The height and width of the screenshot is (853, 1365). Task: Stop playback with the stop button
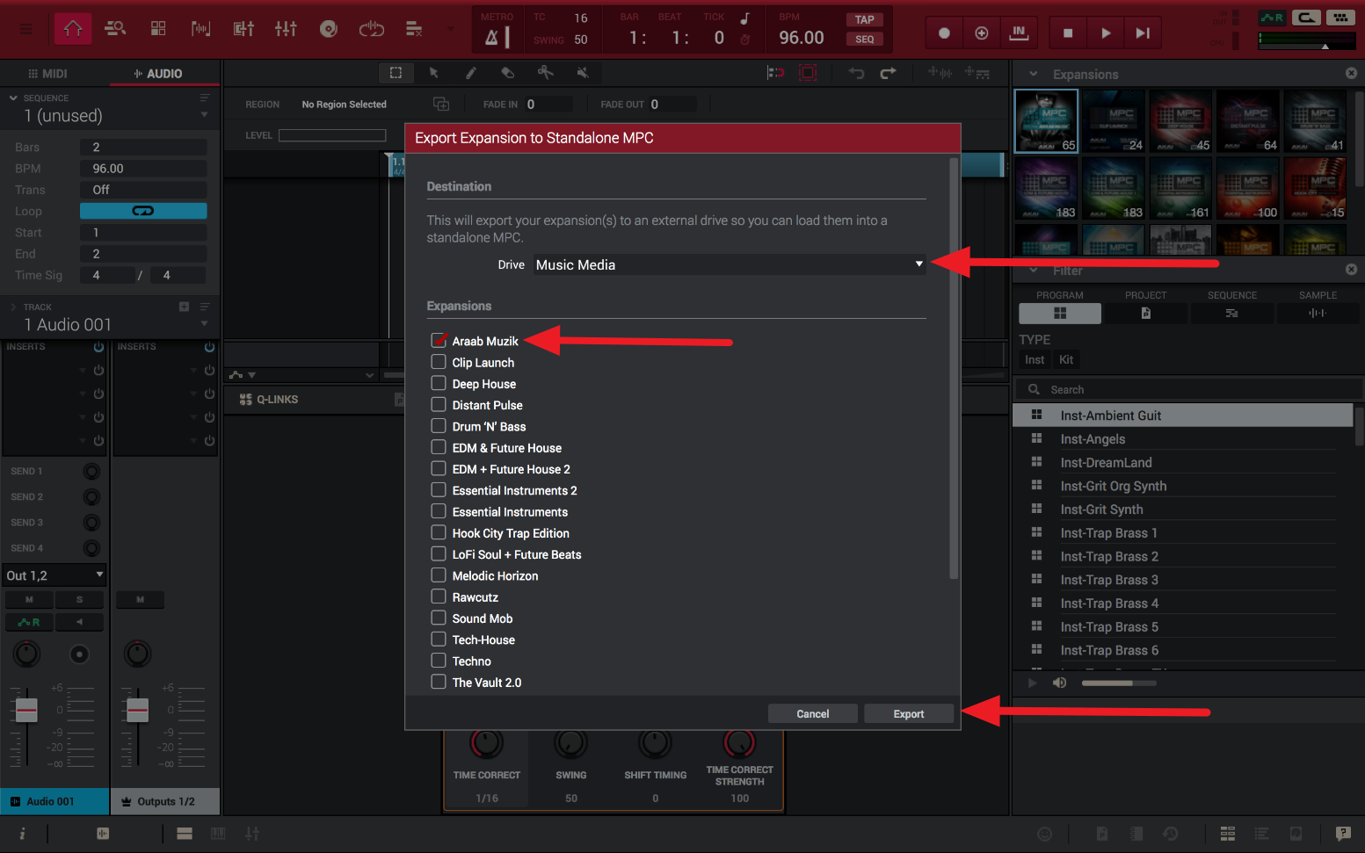coord(1068,33)
